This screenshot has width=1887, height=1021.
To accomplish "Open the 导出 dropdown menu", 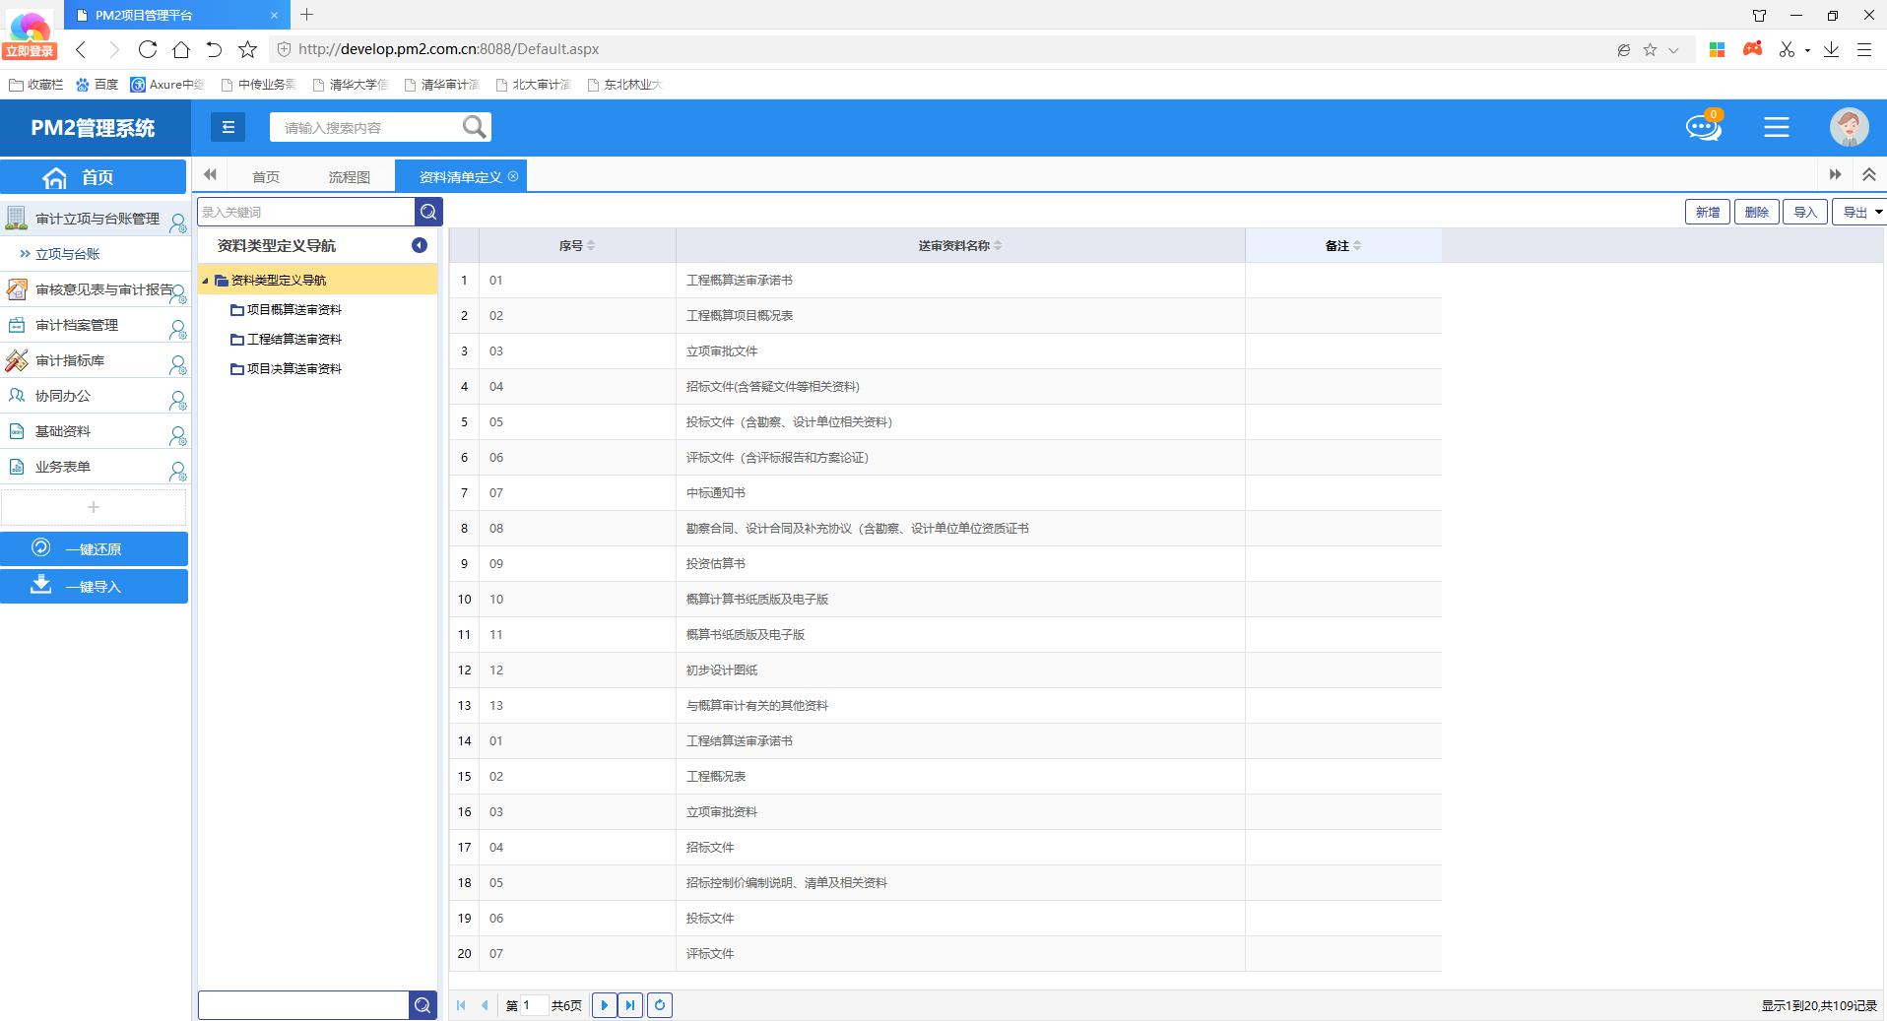I will click(x=1858, y=212).
